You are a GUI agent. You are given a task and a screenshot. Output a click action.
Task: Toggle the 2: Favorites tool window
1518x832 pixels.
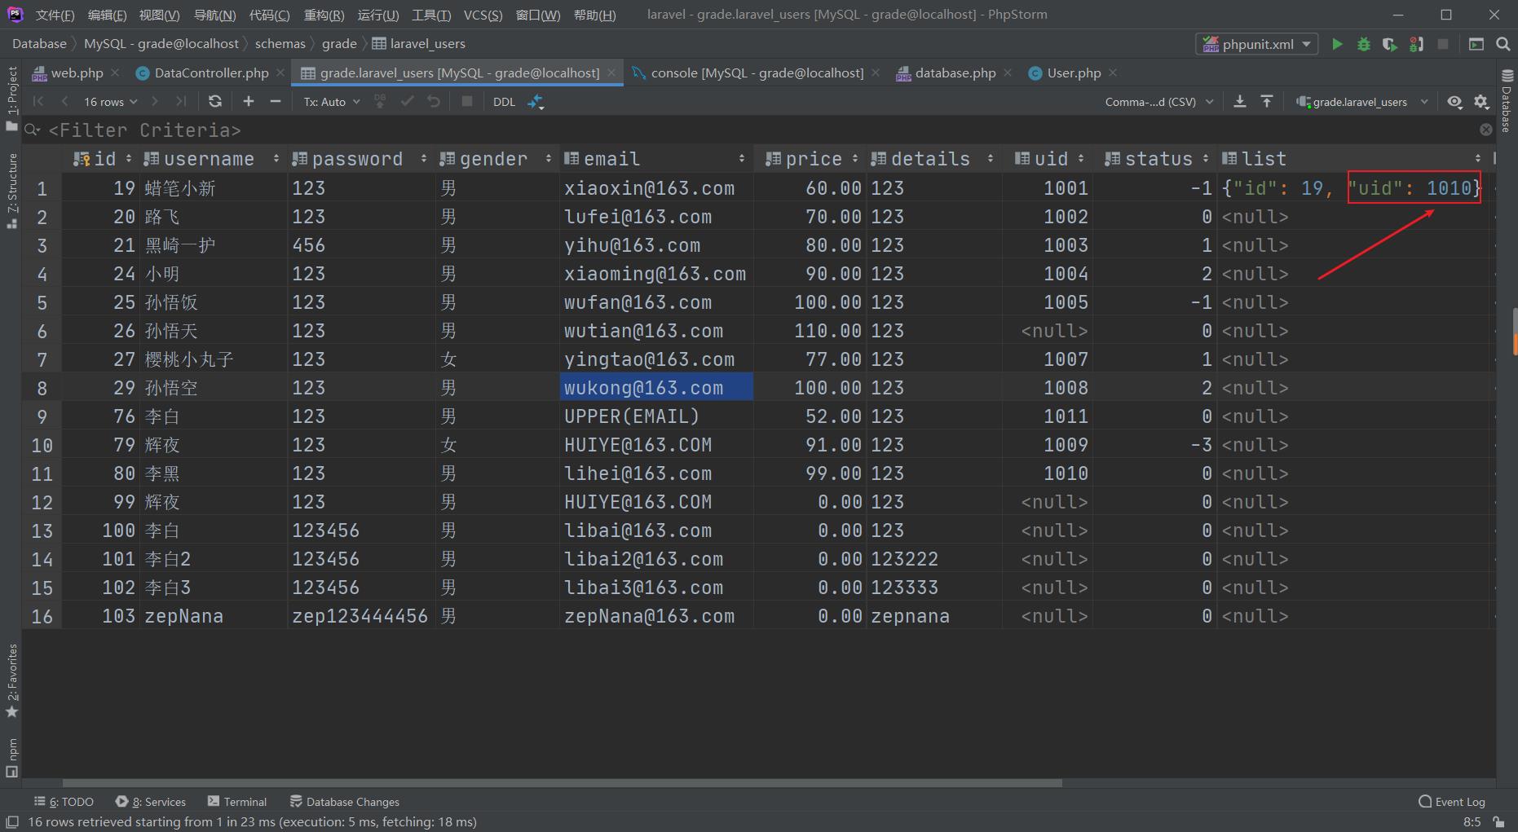pyautogui.click(x=11, y=680)
